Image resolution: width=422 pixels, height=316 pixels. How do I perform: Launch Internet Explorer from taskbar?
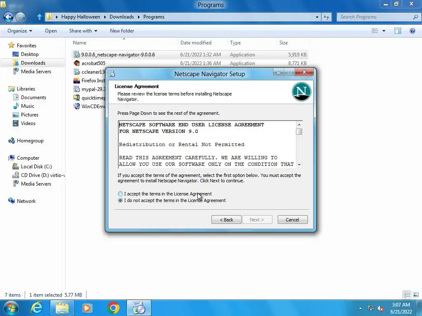(37, 308)
